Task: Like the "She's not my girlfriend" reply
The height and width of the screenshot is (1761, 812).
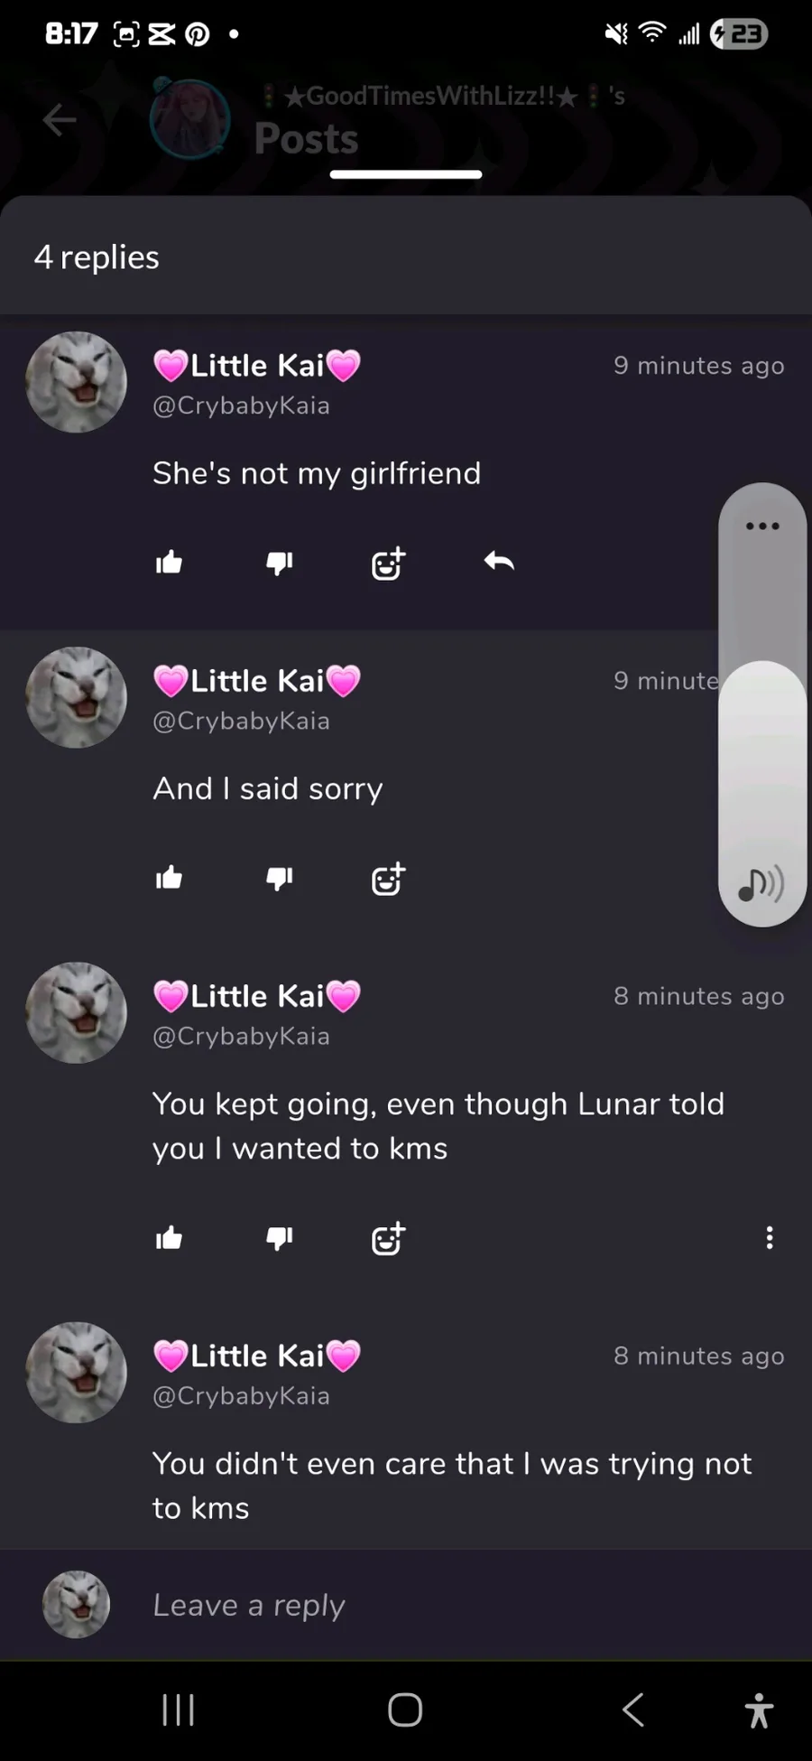Action: (169, 563)
